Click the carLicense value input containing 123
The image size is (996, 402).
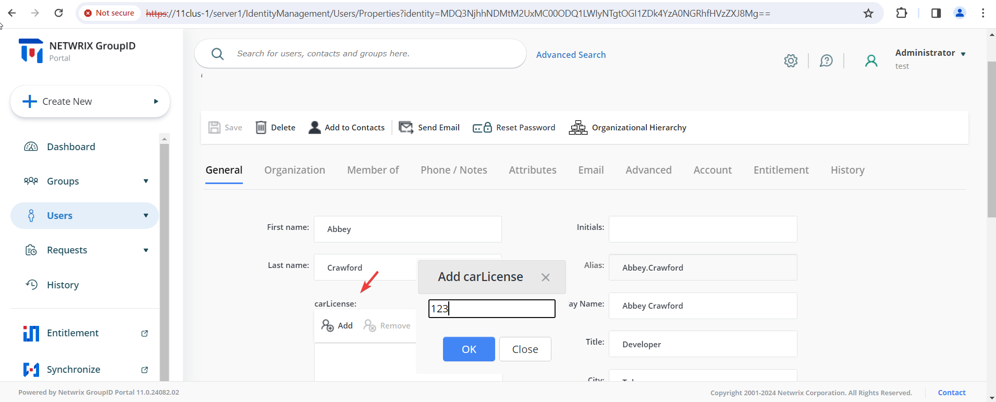(x=492, y=309)
